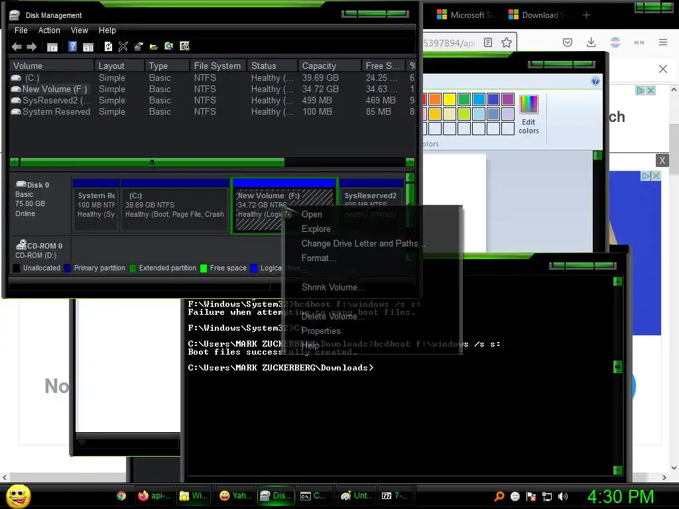This screenshot has height=509, width=679.
Task: Click the Firefox Pocket save icon
Action: tap(568, 42)
